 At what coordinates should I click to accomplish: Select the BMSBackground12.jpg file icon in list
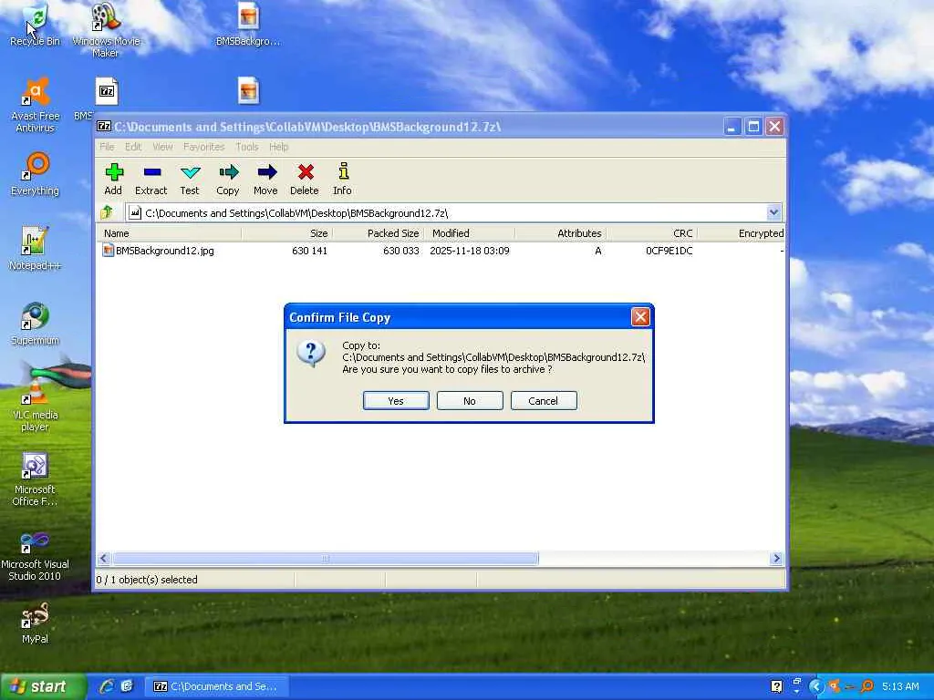(x=108, y=251)
